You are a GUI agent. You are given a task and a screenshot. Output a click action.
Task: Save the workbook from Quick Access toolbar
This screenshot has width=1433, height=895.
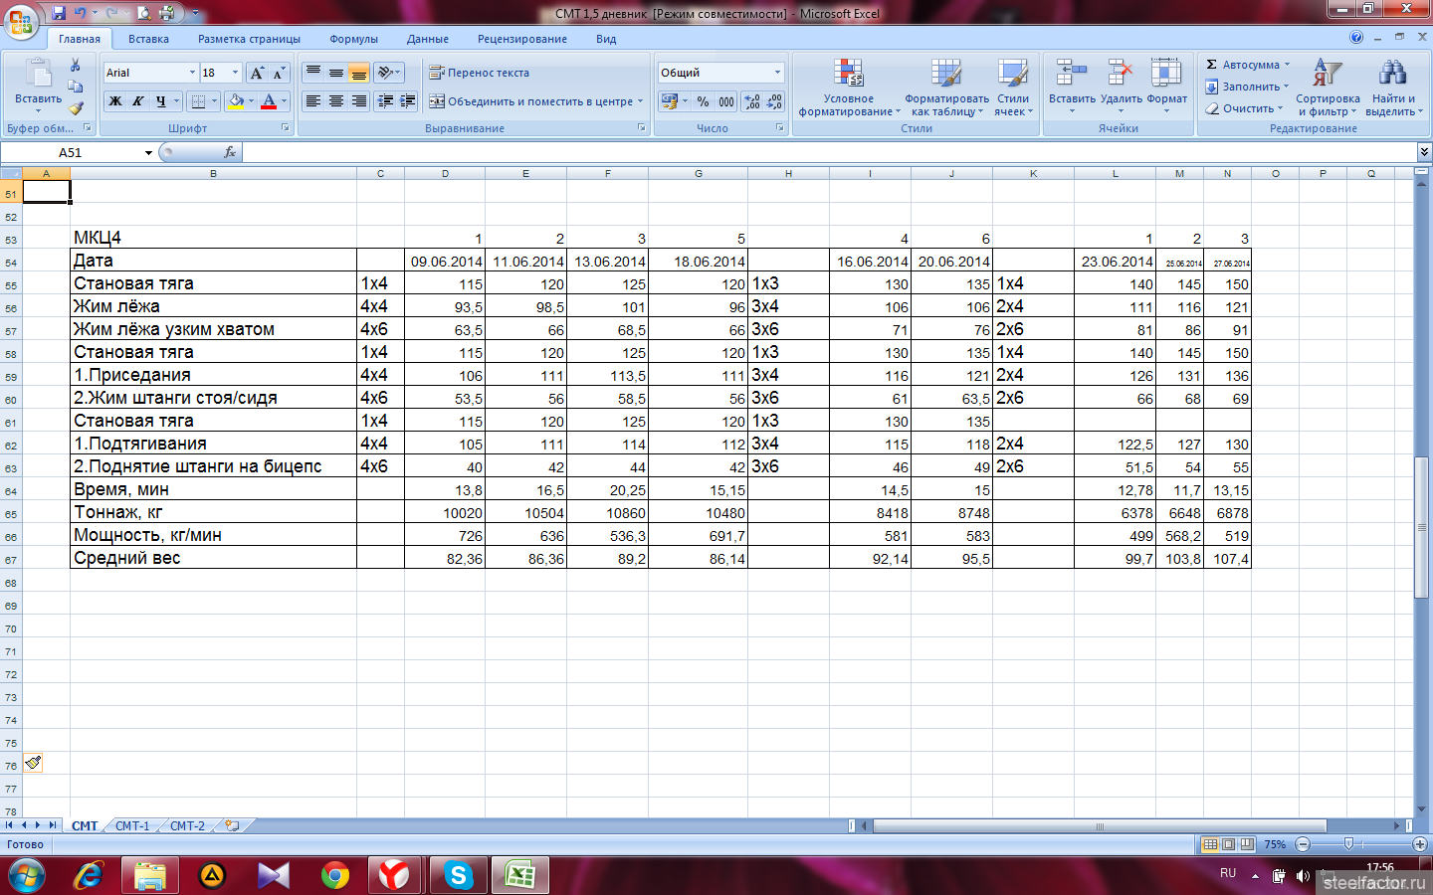(x=59, y=13)
